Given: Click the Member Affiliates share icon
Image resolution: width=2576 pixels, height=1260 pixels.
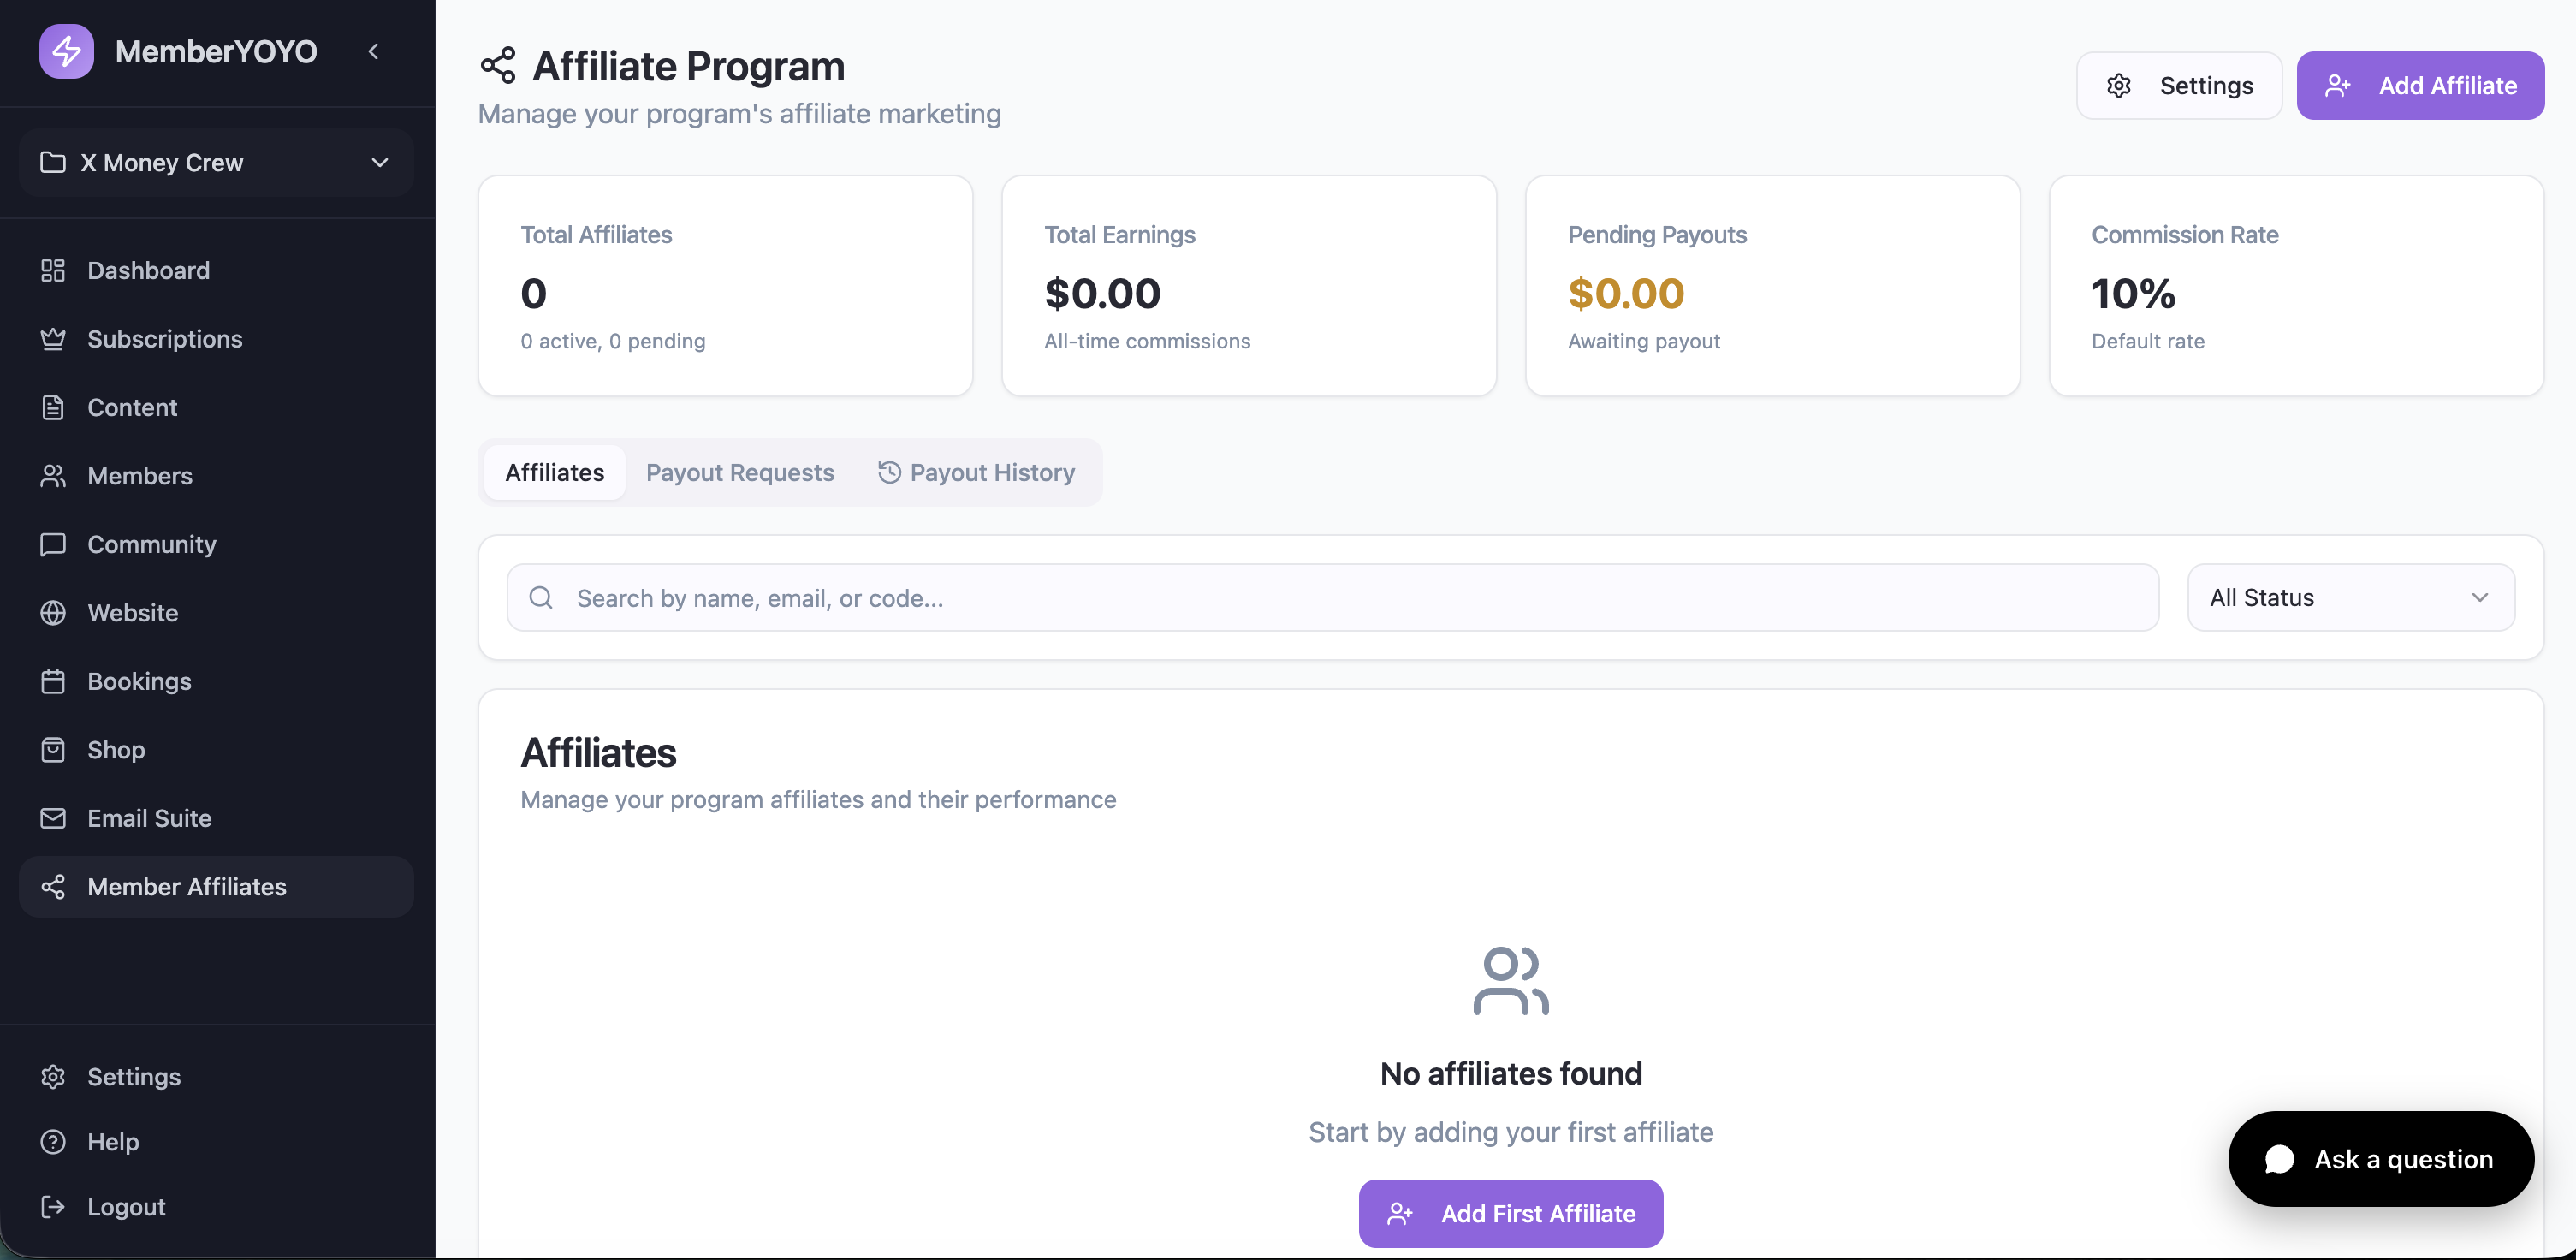Looking at the screenshot, I should click(53, 886).
